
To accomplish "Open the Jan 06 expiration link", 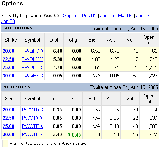I will pos(107,15).
